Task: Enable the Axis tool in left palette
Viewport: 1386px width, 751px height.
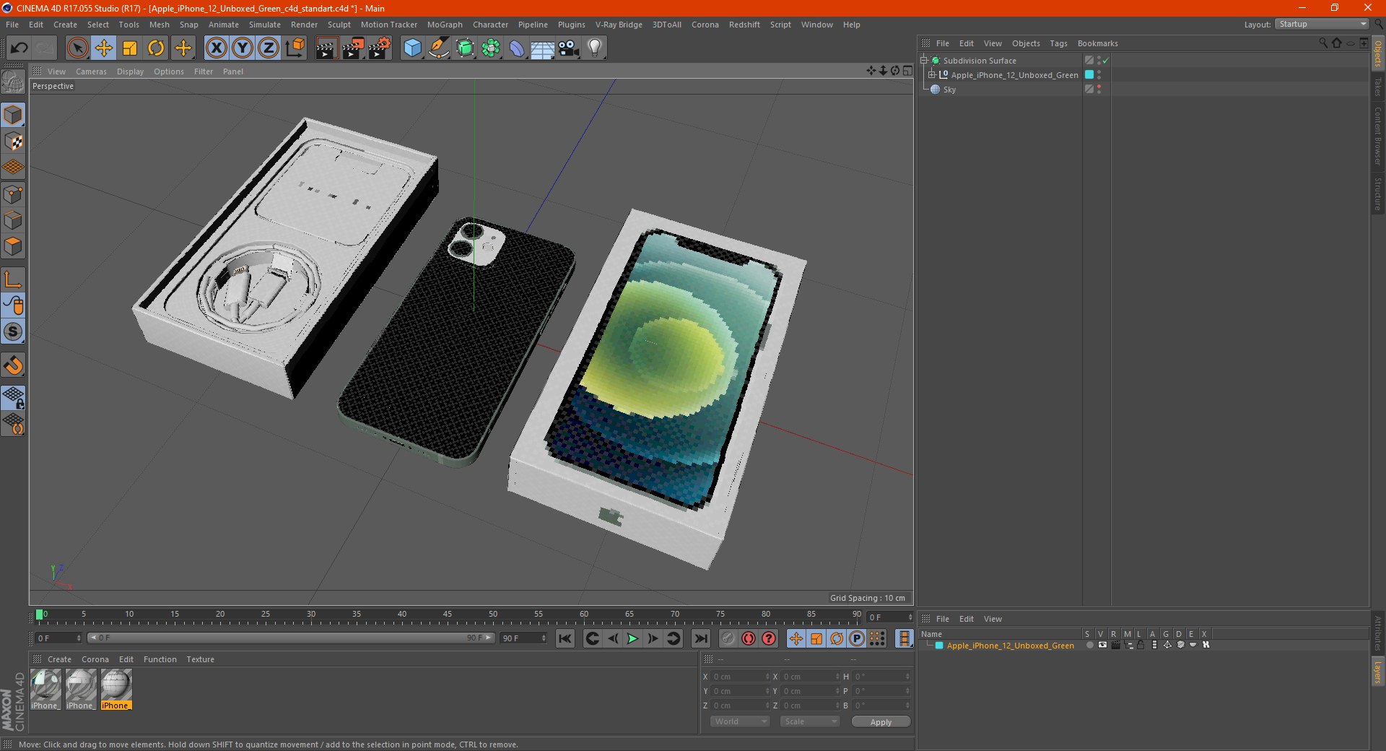Action: point(13,279)
